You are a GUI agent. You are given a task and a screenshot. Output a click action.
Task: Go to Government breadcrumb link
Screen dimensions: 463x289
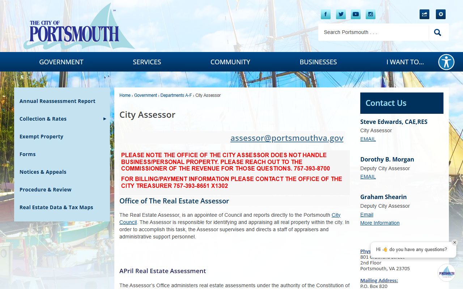pyautogui.click(x=145, y=95)
